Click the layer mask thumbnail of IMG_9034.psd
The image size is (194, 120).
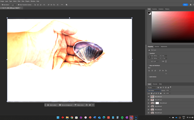pos(157,103)
